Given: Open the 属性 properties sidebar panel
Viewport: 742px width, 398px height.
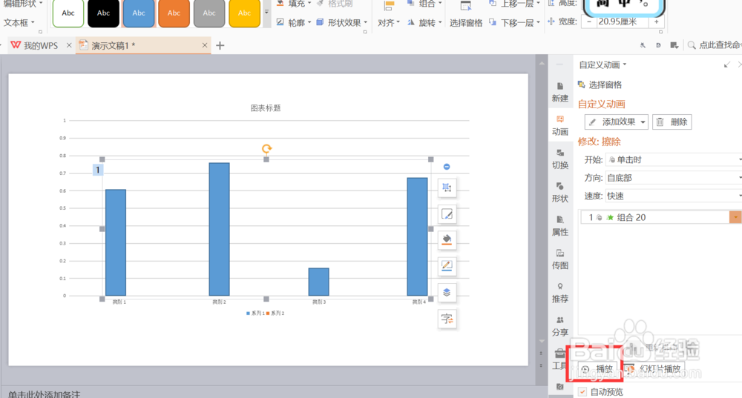Looking at the screenshot, I should pos(559,226).
